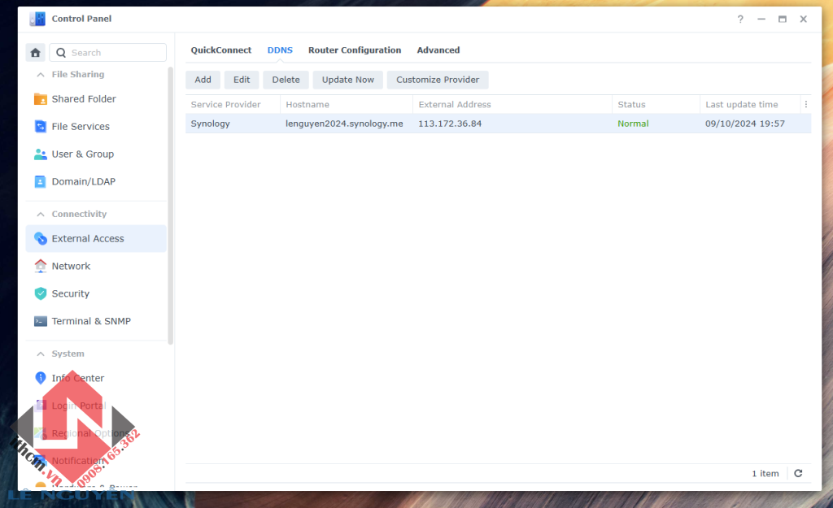This screenshot has height=508, width=833.
Task: Open Network settings icon
Action: pyautogui.click(x=41, y=267)
